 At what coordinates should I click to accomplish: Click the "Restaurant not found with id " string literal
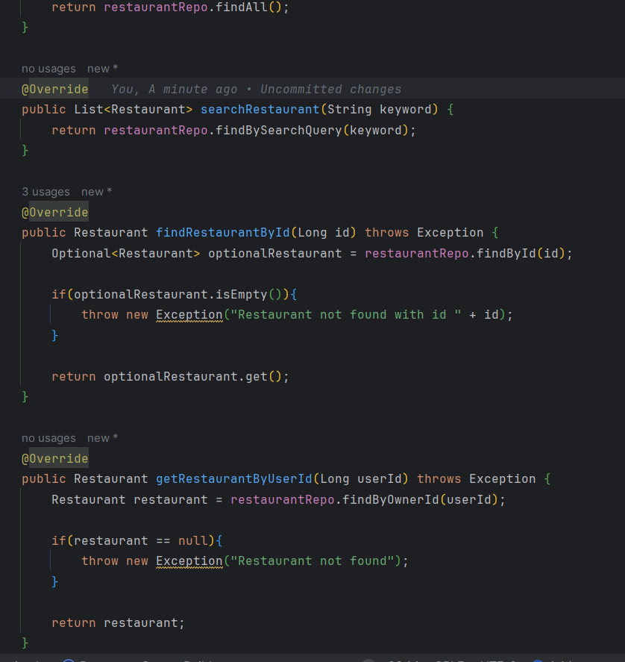coord(345,315)
